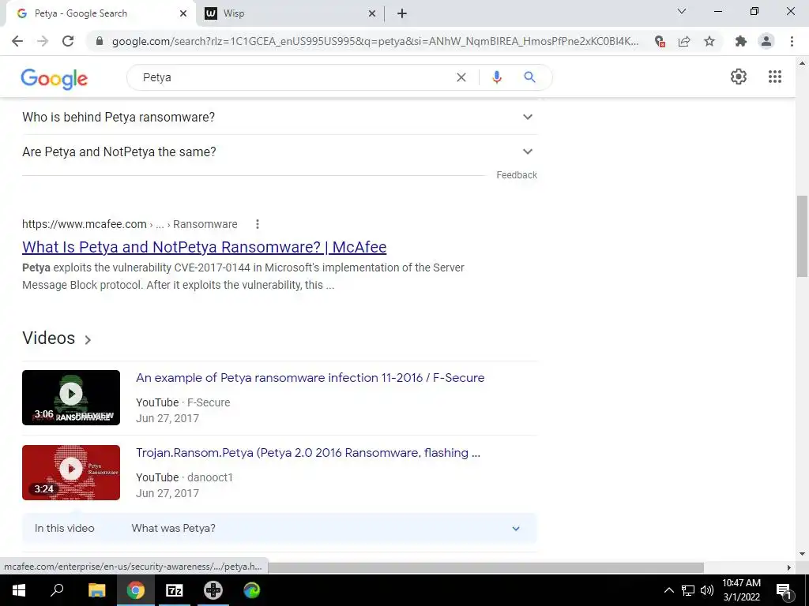
Task: Expand 'Who is behind Petya ransomware?'
Action: pos(280,117)
